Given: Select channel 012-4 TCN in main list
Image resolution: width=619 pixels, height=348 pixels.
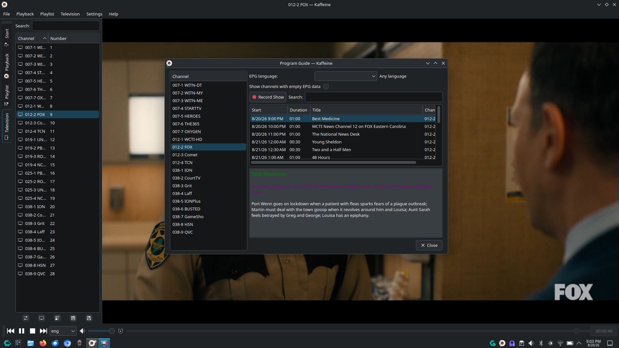Looking at the screenshot, I should pyautogui.click(x=58, y=131).
